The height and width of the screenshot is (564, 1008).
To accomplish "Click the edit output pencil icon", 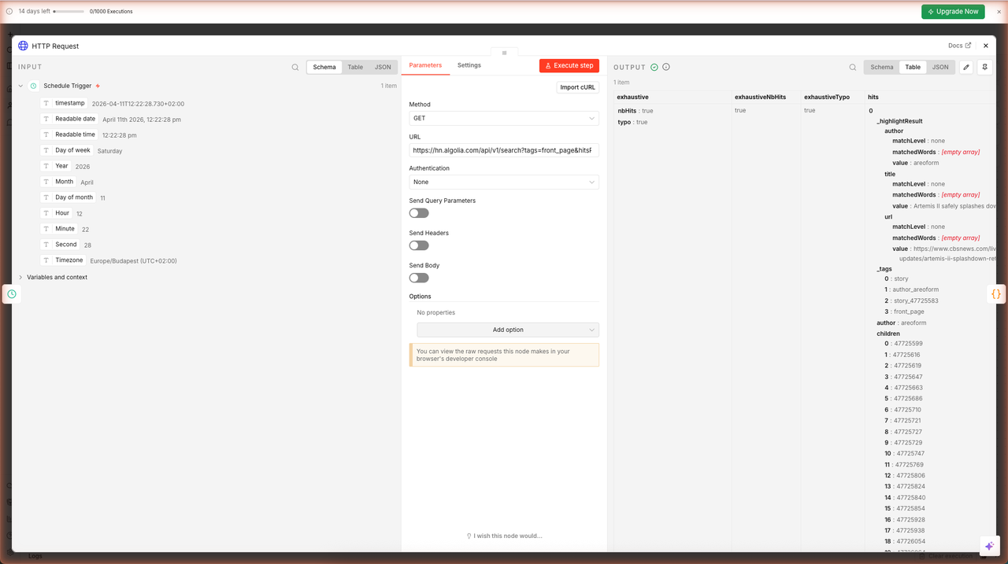I will [x=966, y=68].
